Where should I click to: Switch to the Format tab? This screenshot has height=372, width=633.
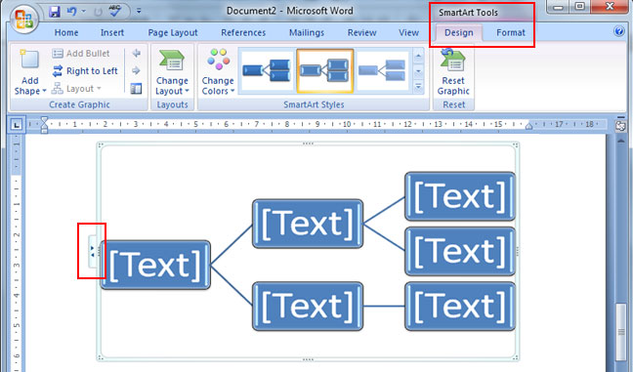point(511,32)
